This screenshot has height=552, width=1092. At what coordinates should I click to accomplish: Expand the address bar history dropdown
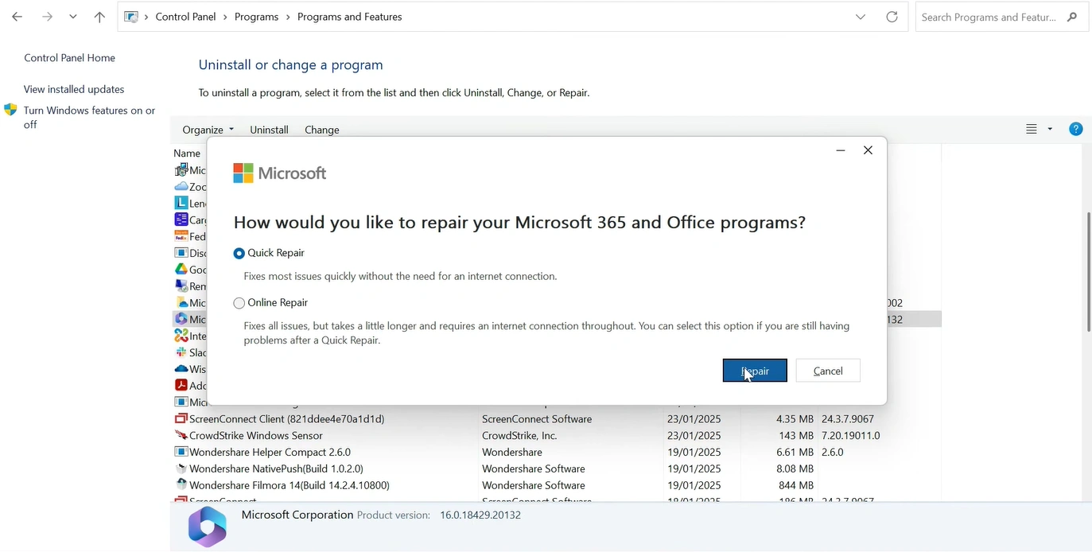tap(860, 17)
